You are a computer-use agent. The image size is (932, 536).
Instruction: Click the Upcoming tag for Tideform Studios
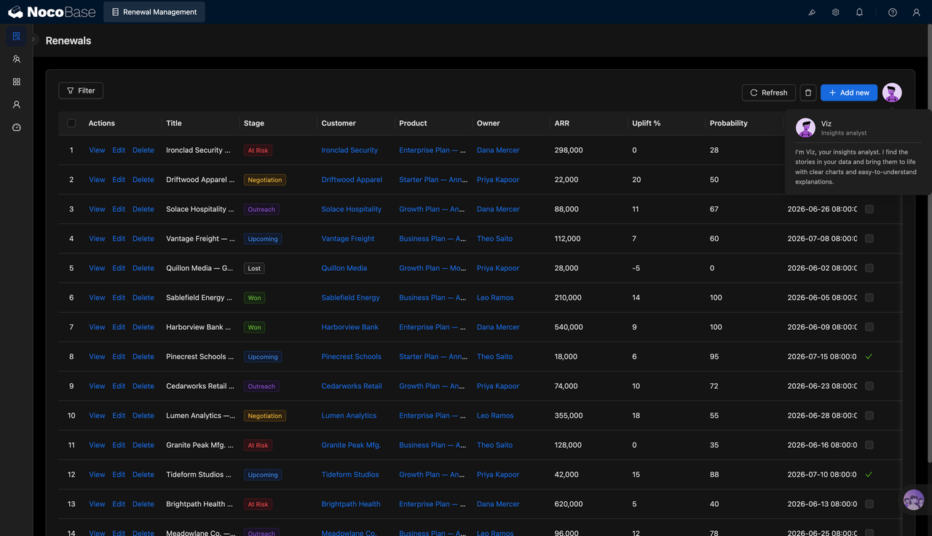click(263, 475)
